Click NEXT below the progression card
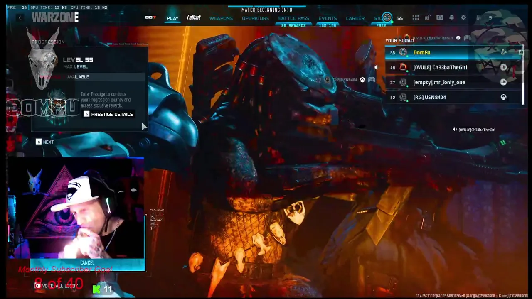The image size is (532, 299). coord(45,142)
